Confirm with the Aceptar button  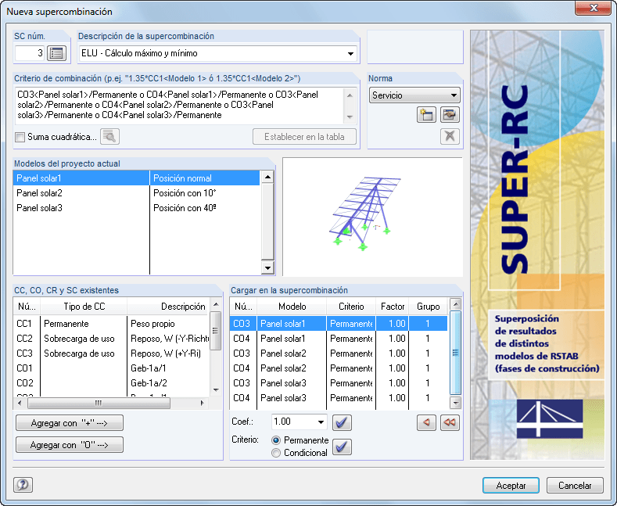511,485
